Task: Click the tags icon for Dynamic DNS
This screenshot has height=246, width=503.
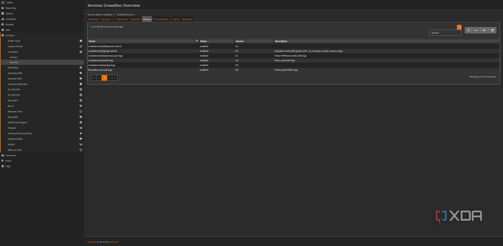Action: [x=81, y=79]
